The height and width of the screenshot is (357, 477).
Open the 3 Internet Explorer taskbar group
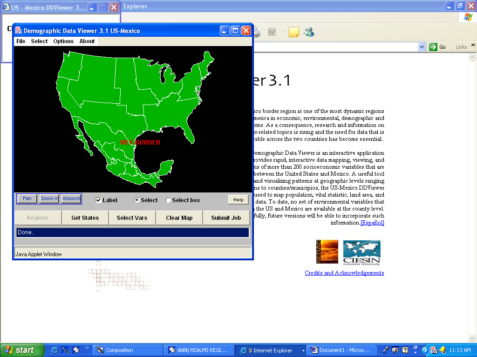point(271,350)
